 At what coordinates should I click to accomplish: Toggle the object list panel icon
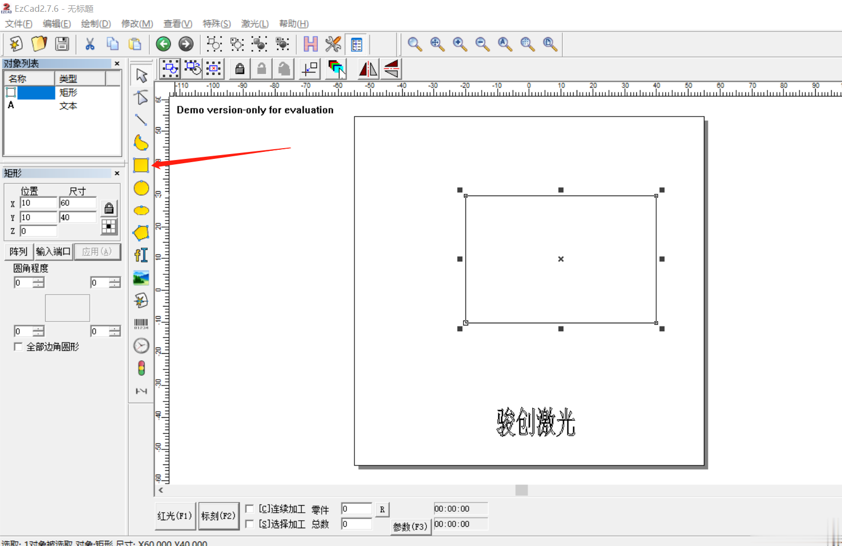pos(356,44)
